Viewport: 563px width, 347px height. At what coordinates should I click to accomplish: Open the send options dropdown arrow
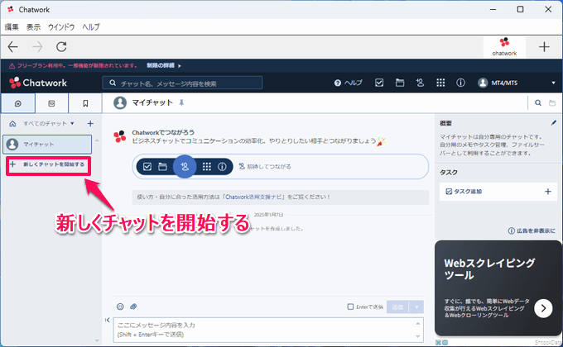(416, 307)
